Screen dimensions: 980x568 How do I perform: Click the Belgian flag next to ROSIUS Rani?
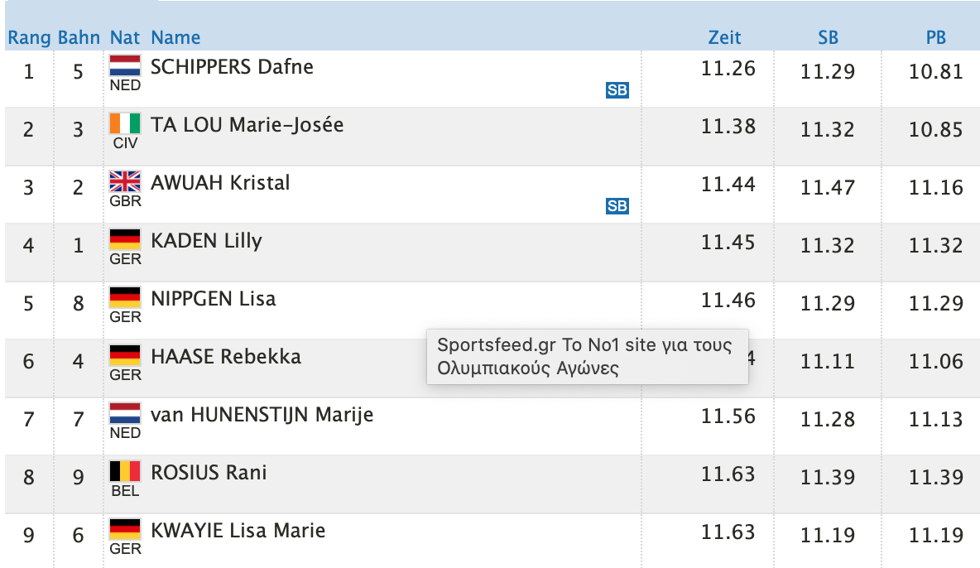pyautogui.click(x=125, y=472)
